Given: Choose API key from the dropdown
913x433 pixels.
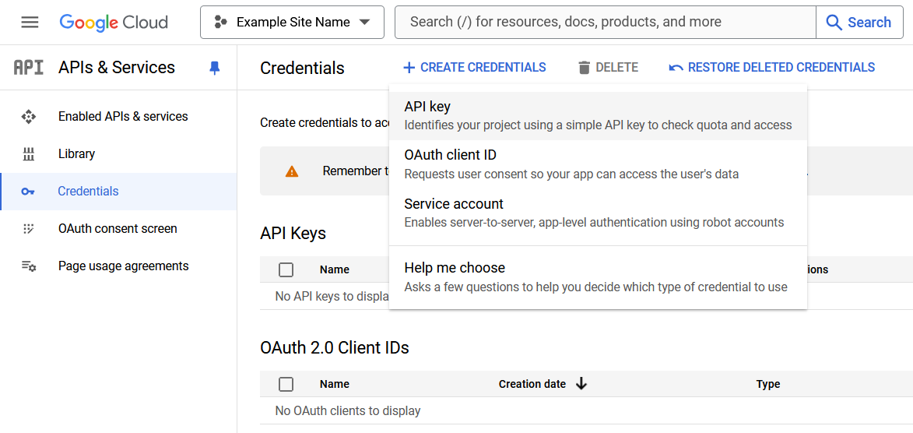Looking at the screenshot, I should (x=598, y=115).
